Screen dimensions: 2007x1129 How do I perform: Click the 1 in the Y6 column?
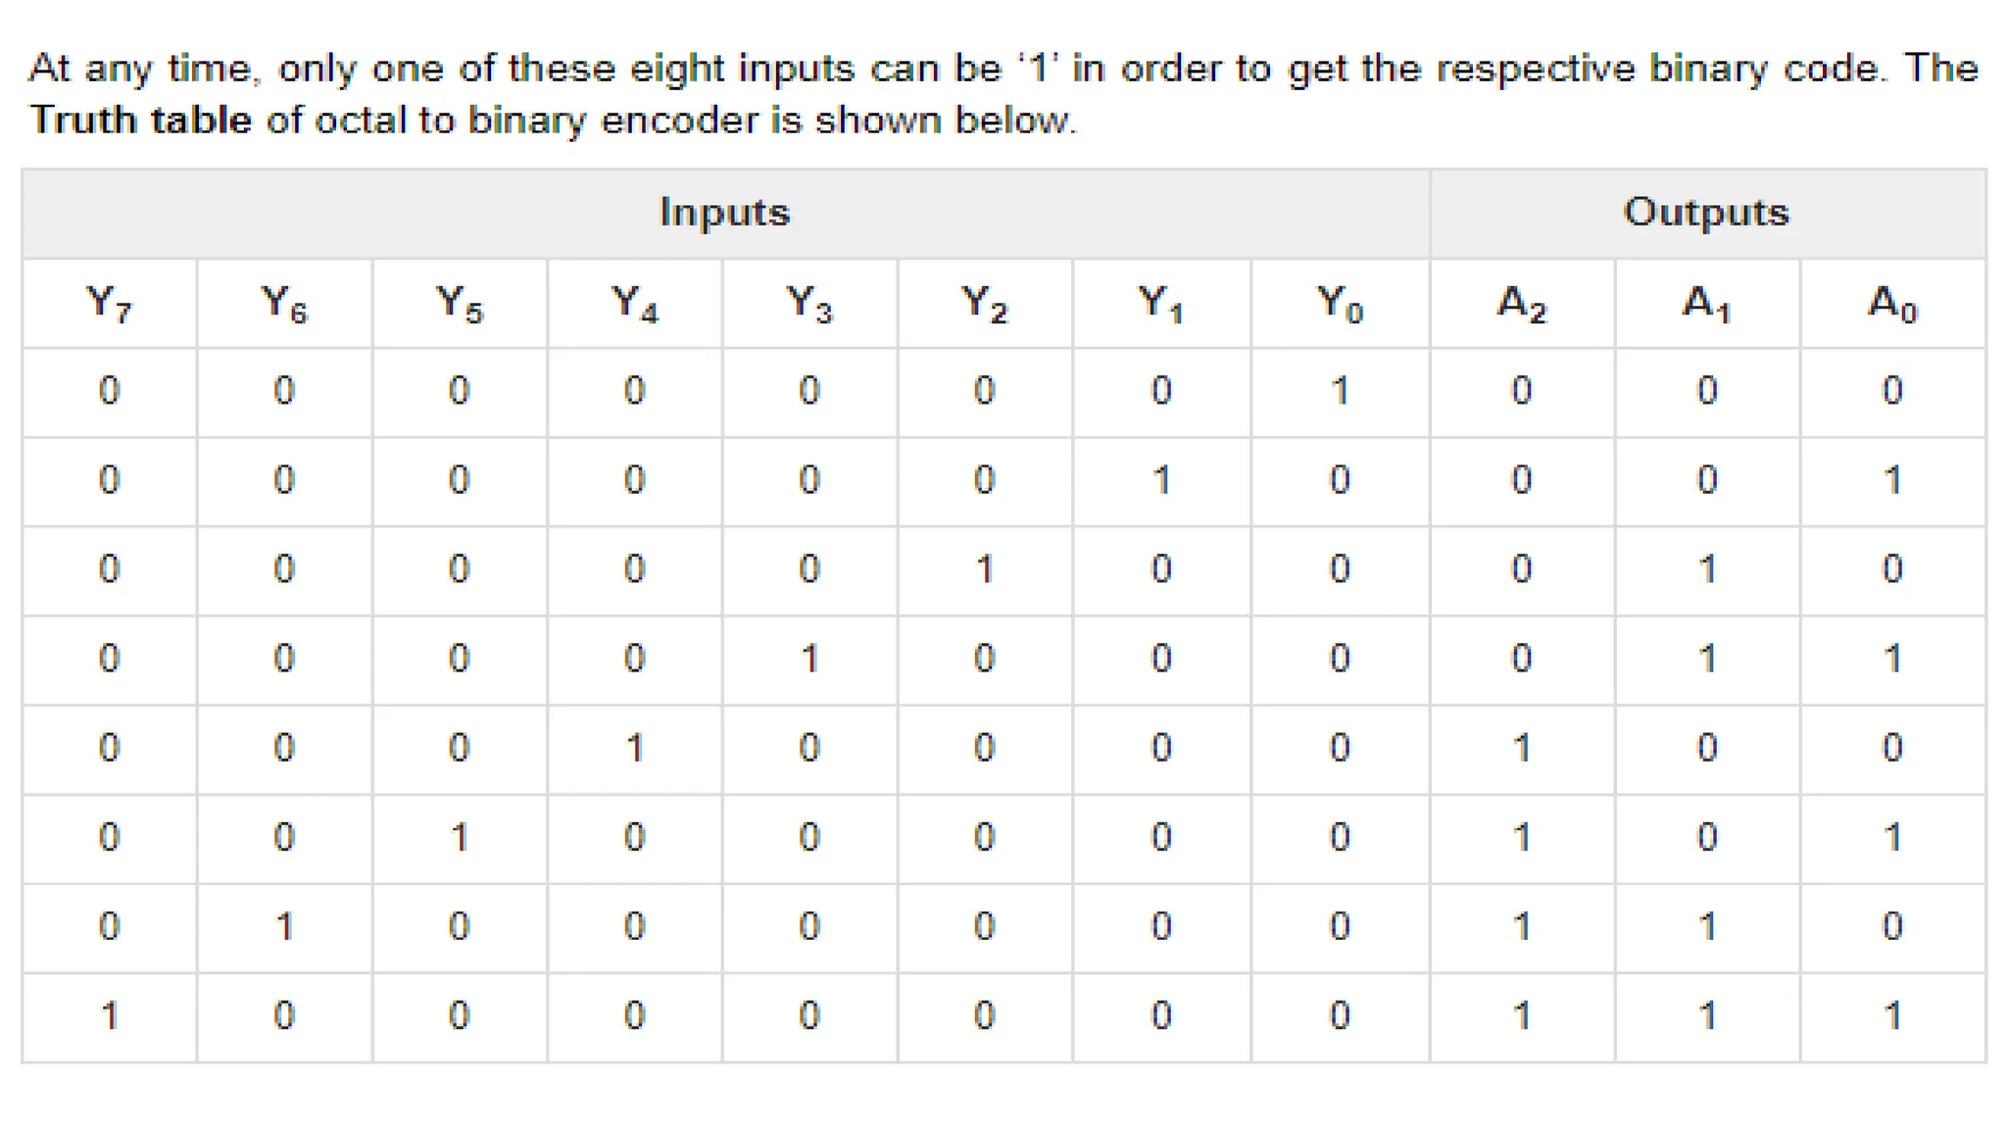coord(284,926)
